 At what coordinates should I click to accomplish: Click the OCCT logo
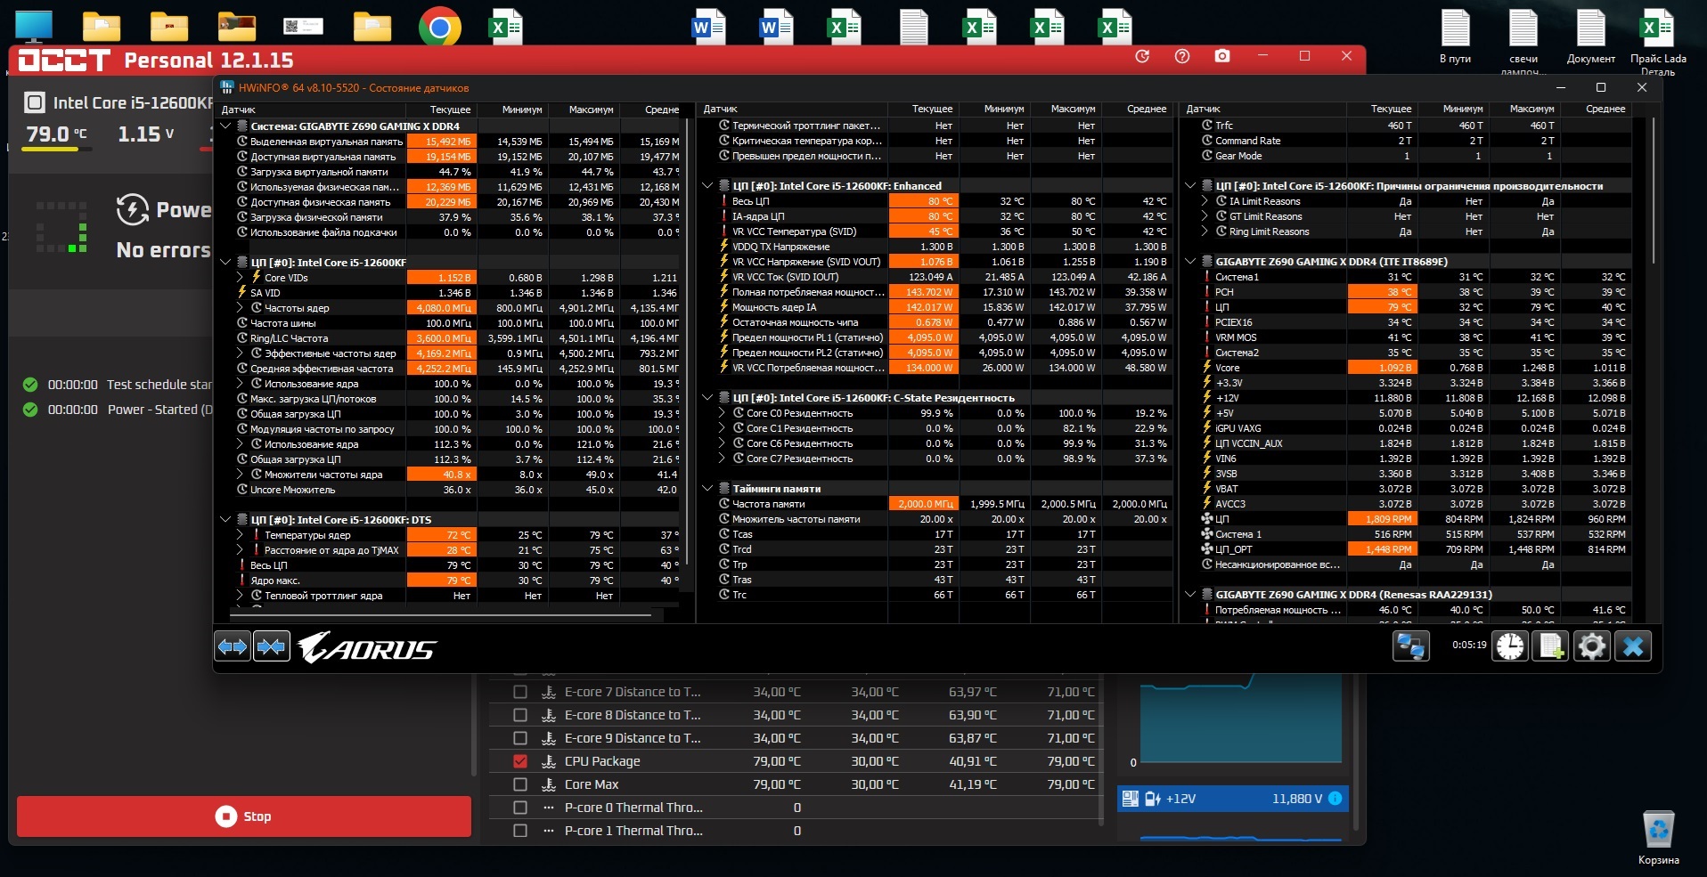click(x=64, y=60)
